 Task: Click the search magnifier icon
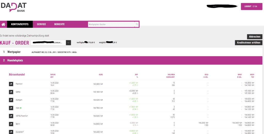point(137,24)
